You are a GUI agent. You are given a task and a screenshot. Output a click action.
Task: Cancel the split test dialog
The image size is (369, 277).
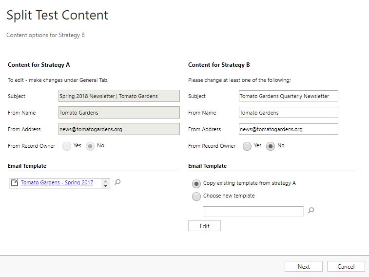tap(346, 266)
